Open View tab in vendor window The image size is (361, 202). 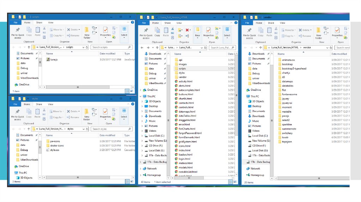[x=282, y=23]
